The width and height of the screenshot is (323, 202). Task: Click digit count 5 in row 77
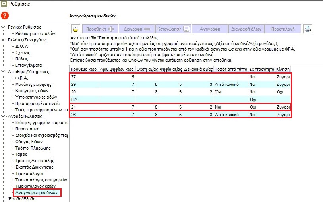[x=117, y=77]
